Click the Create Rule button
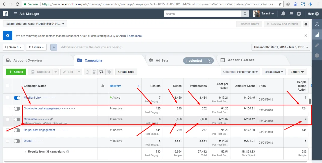This screenshot has height=163, width=322. coord(126,72)
